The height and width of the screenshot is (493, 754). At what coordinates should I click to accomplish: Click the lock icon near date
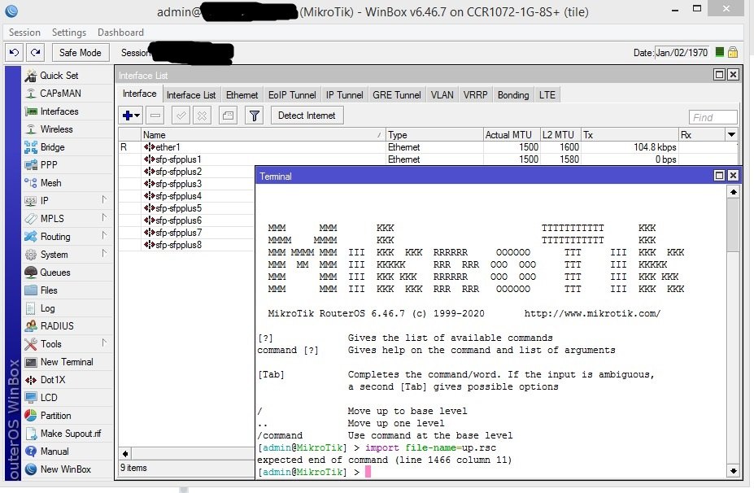pyautogui.click(x=733, y=52)
